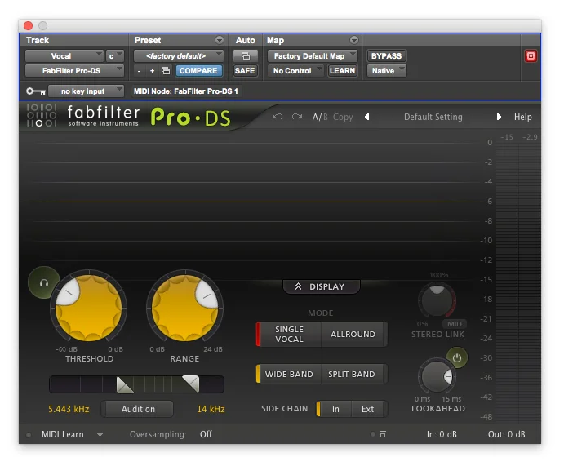
Task: Click the Map section circular menu arrow
Action: [354, 40]
